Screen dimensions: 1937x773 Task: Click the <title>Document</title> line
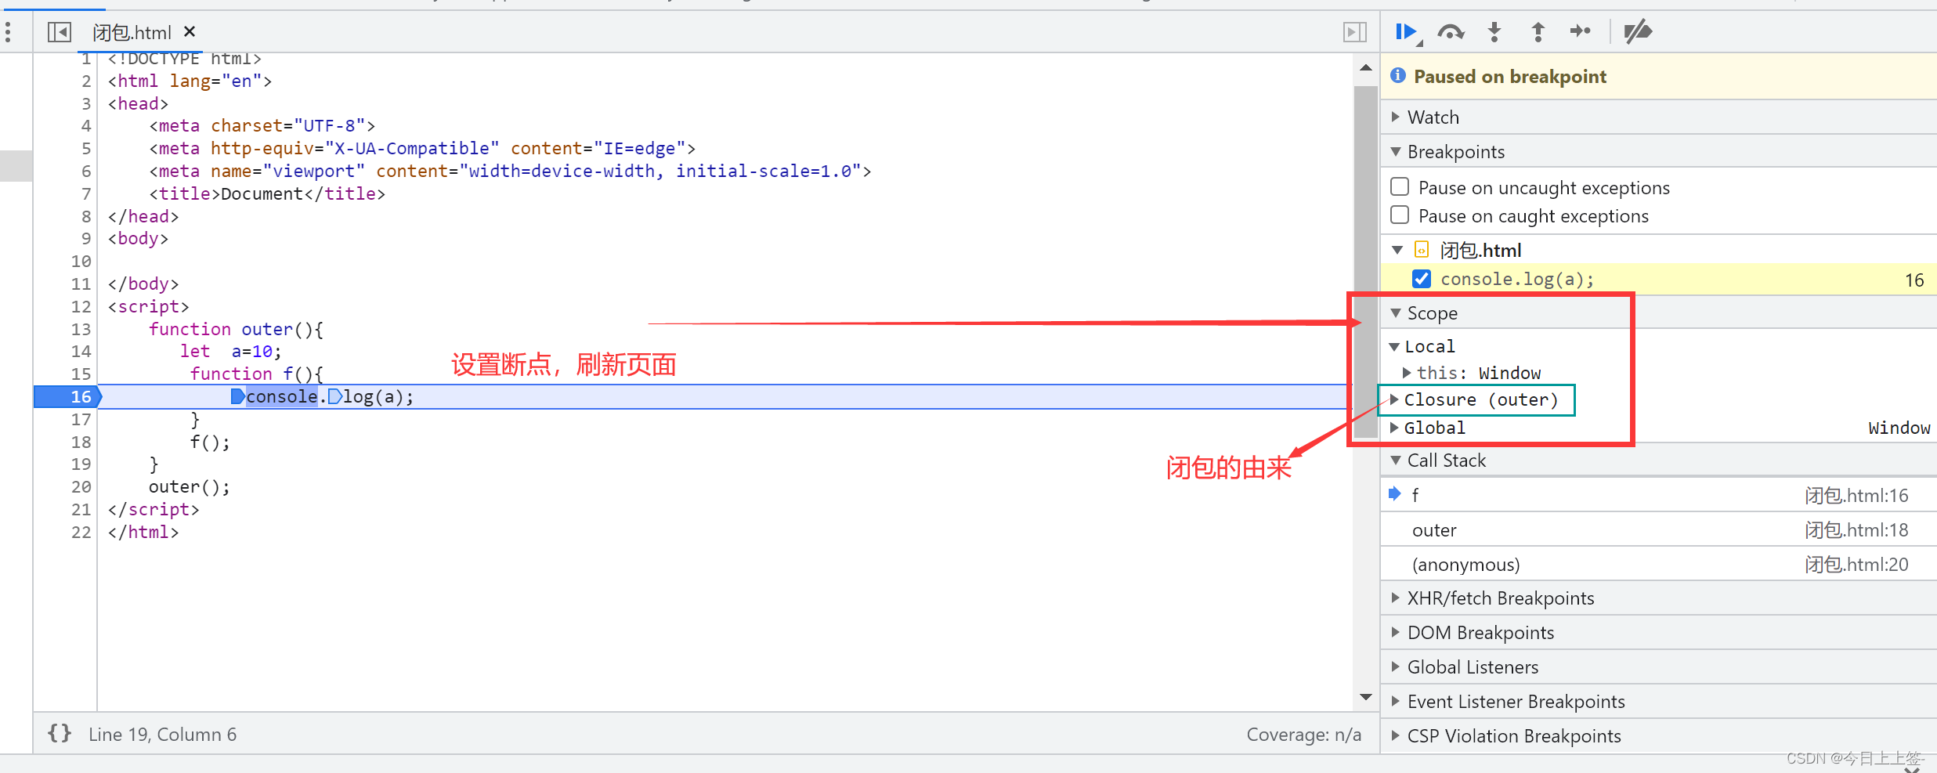[x=267, y=193]
